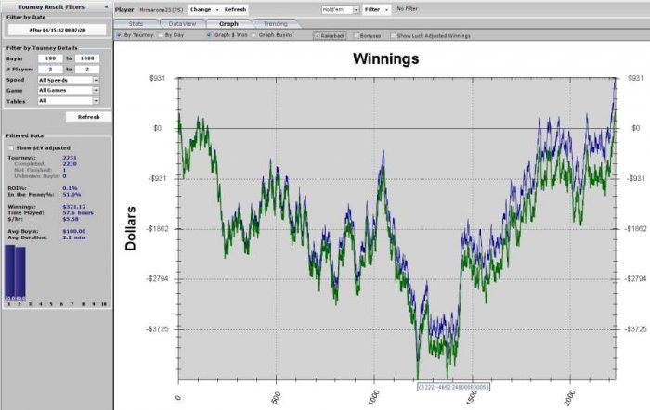Screen dimensions: 650x410
Task: Click the minimum Buyin field showing 100
Action: coord(50,58)
